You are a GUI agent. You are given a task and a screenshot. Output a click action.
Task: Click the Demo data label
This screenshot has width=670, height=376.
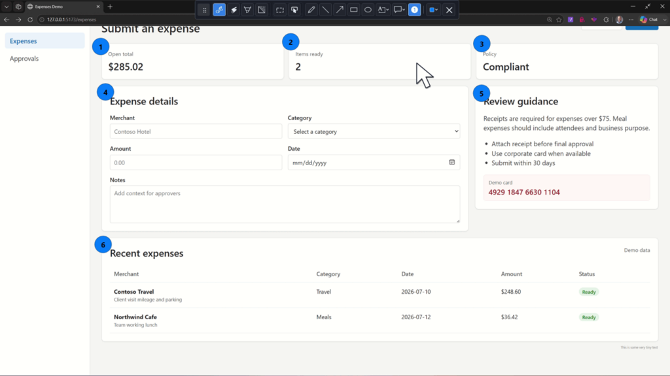pyautogui.click(x=637, y=250)
